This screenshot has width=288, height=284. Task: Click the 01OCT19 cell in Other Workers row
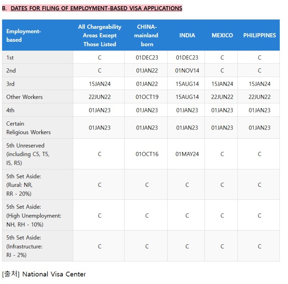tap(147, 97)
